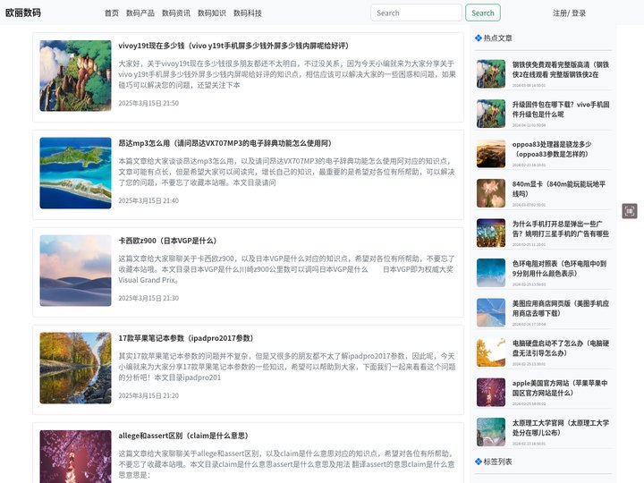The height and width of the screenshot is (483, 644).
Task: Click the 热点文章 heading text
Action: pos(498,38)
